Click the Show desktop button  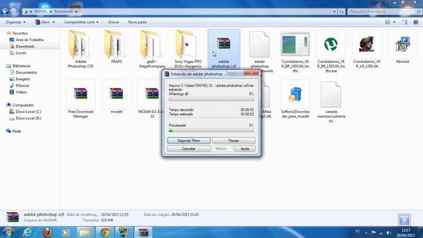(421, 232)
